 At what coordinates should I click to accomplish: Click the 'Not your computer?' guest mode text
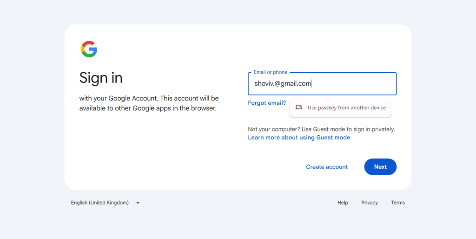[x=321, y=130]
